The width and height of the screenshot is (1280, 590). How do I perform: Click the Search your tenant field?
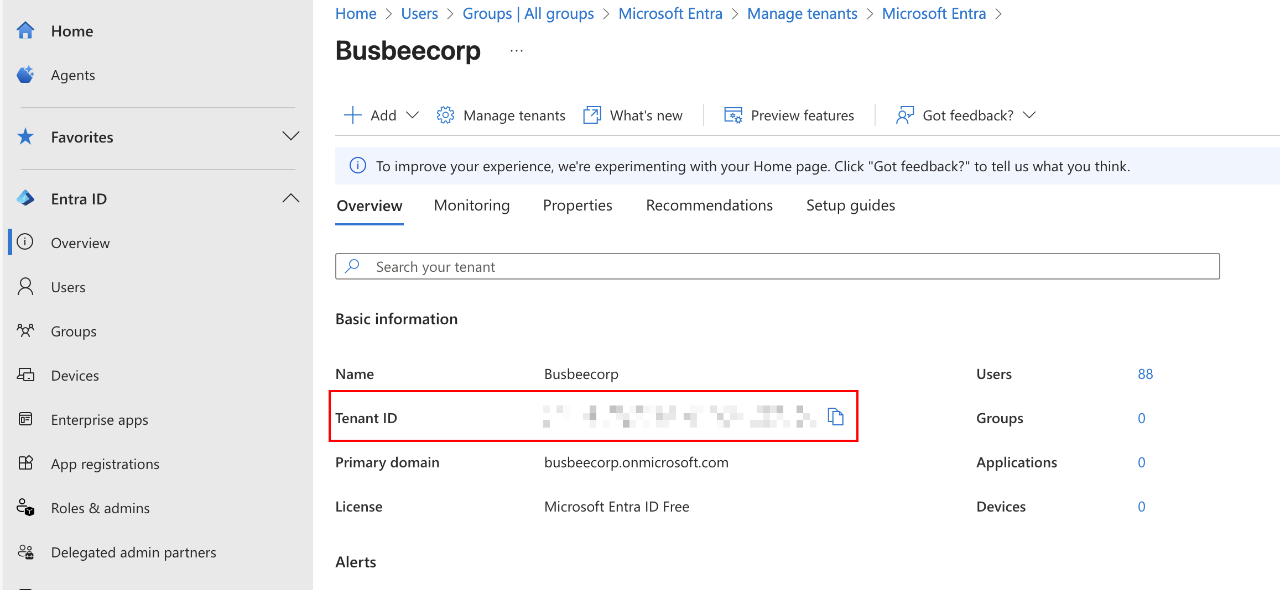777,267
